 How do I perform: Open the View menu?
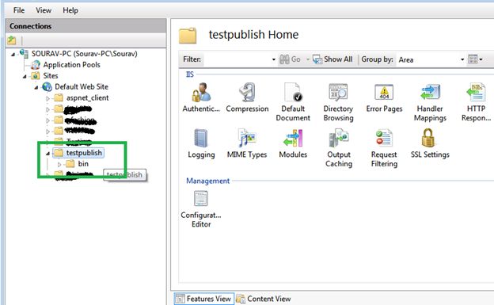click(x=44, y=10)
